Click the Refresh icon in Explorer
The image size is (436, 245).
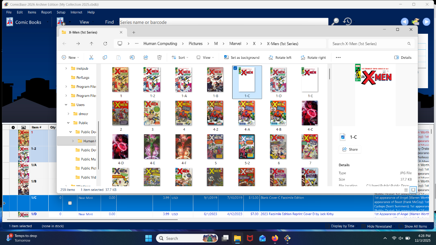tap(105, 44)
